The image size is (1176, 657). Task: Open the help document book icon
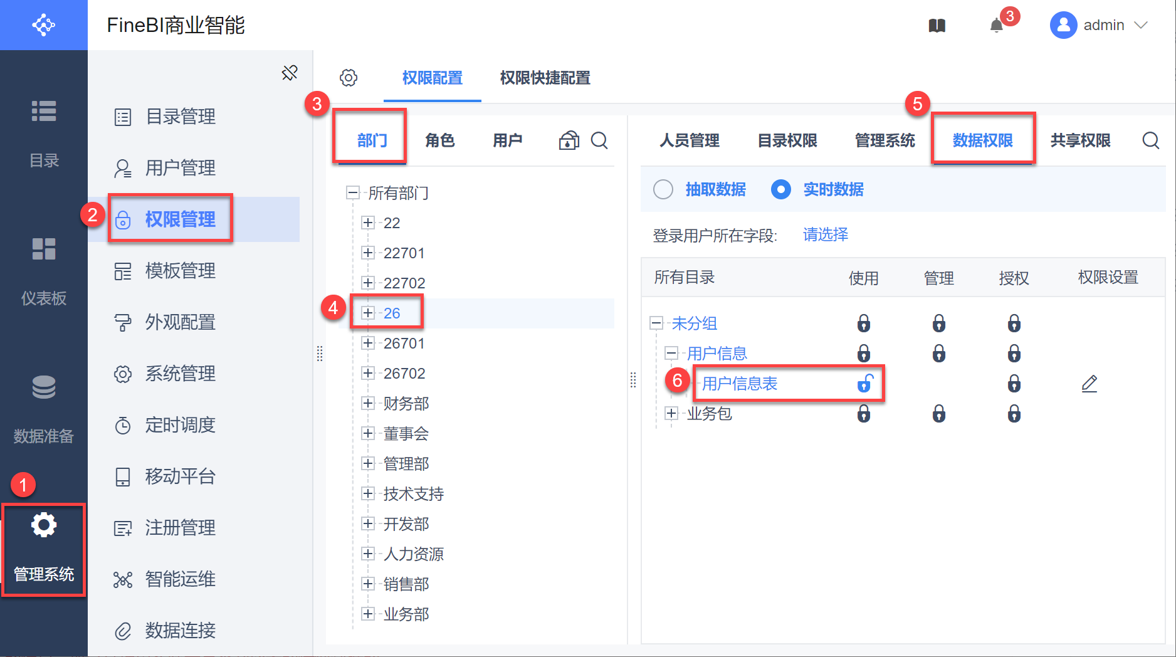(x=937, y=26)
